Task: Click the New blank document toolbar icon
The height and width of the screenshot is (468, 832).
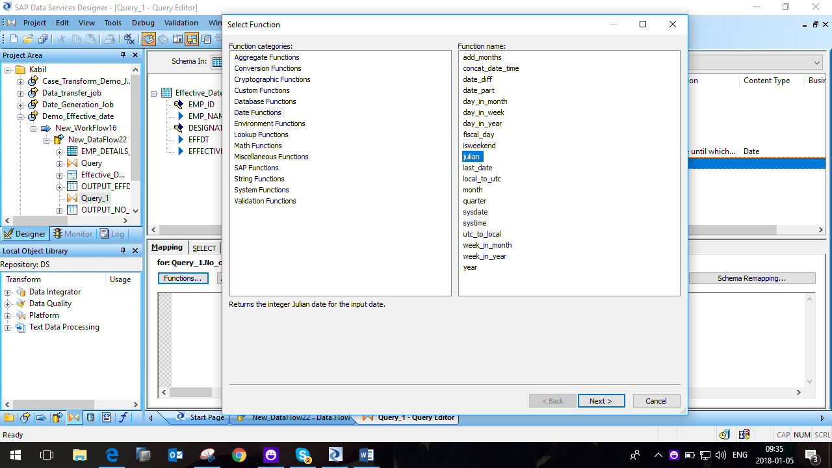Action: point(14,39)
